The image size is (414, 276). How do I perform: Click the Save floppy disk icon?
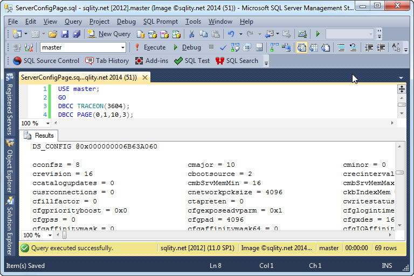coord(65,34)
